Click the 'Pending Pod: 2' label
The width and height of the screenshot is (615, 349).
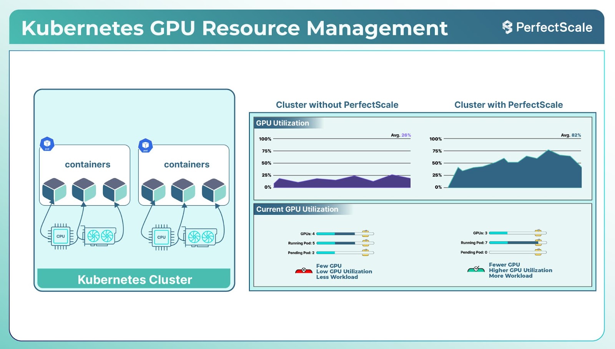301,253
